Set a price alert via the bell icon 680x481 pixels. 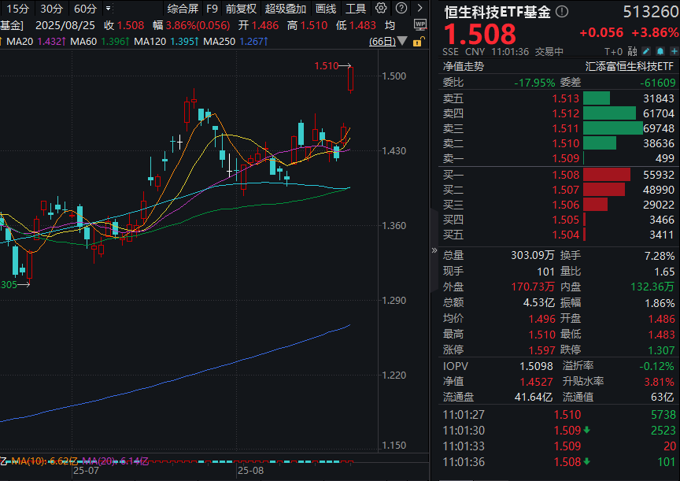coord(661,50)
